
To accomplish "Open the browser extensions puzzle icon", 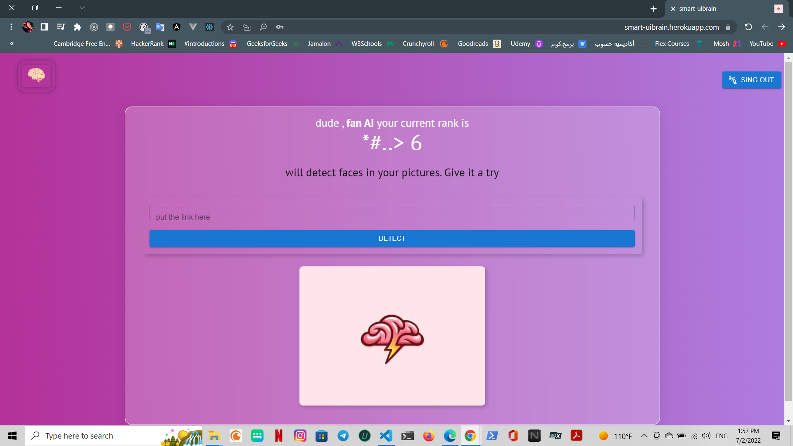I will (77, 27).
